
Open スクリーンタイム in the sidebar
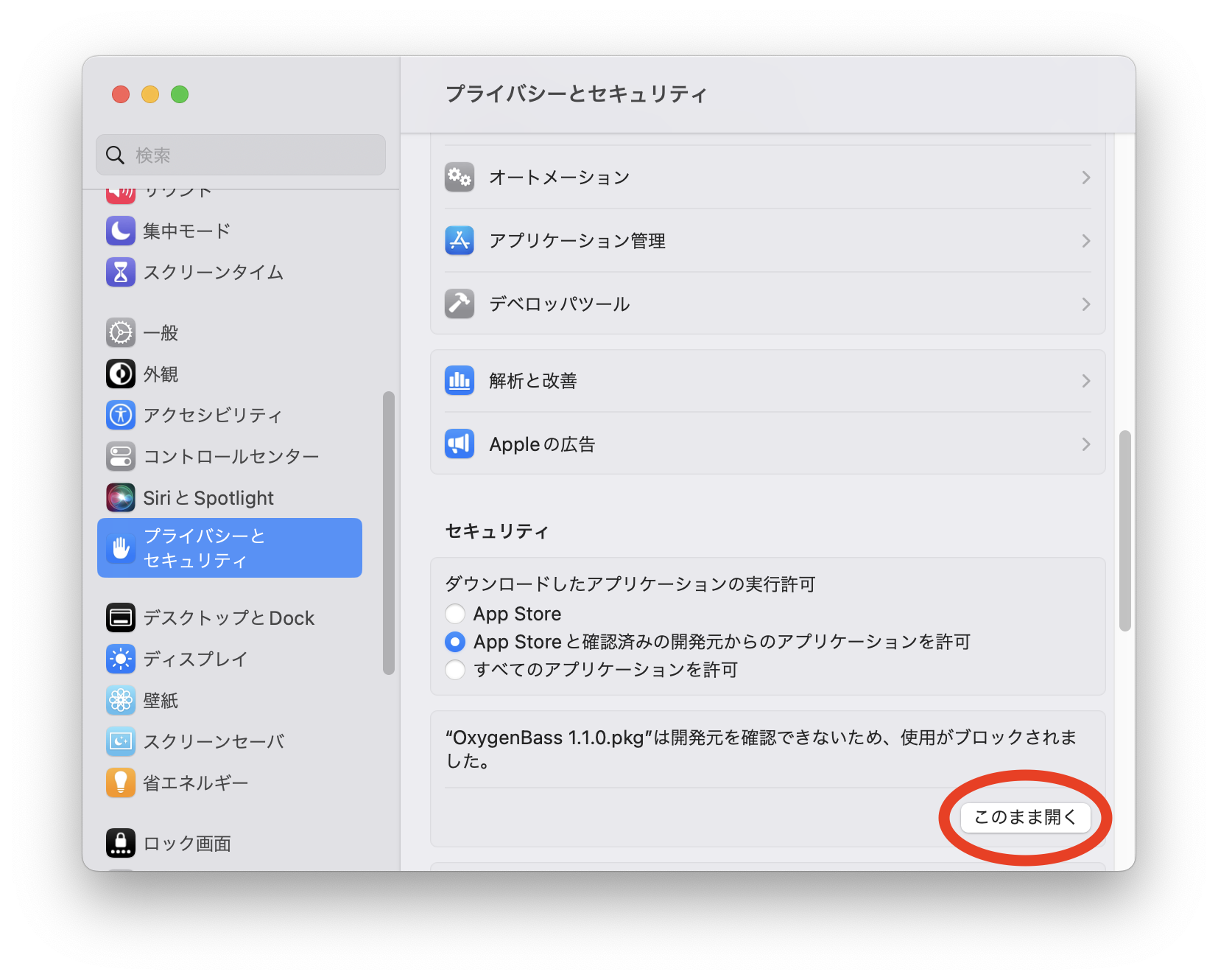(230, 272)
